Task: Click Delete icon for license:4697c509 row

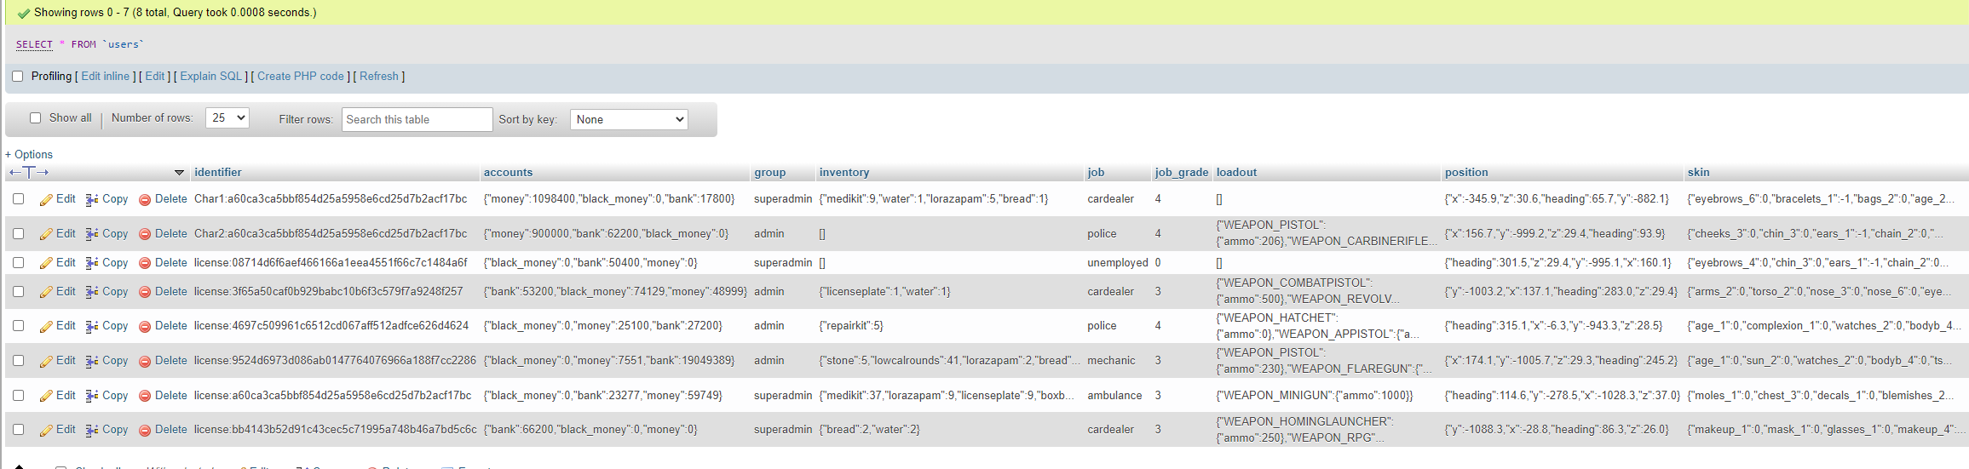Action: (145, 326)
